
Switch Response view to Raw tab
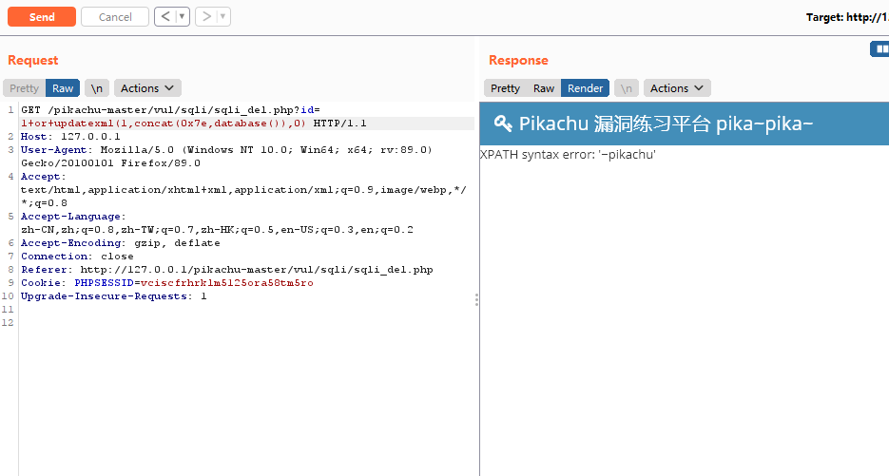pos(544,88)
